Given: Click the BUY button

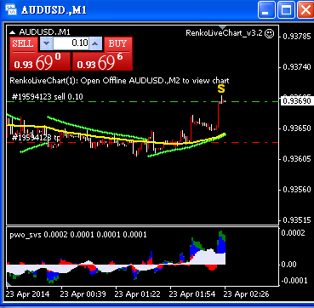Looking at the screenshot, I should (x=117, y=44).
